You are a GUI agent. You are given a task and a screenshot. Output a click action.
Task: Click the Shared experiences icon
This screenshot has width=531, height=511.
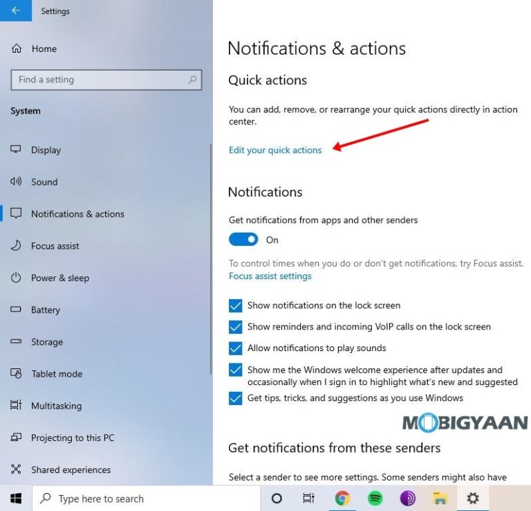tap(16, 469)
